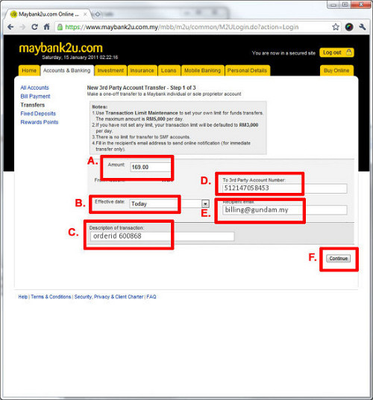
Task: Open the wrench settings menu icon
Action: [x=363, y=27]
